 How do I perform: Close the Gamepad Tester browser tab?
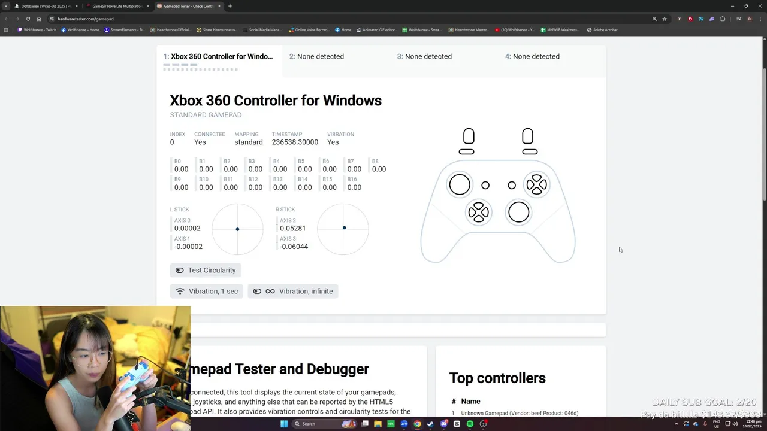(x=219, y=6)
